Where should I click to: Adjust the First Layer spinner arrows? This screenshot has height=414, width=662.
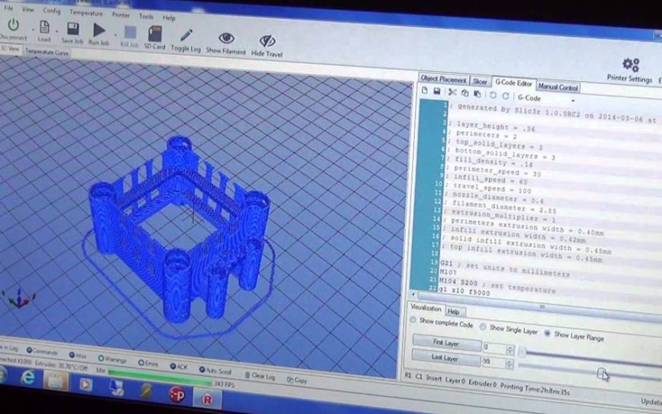(510, 350)
